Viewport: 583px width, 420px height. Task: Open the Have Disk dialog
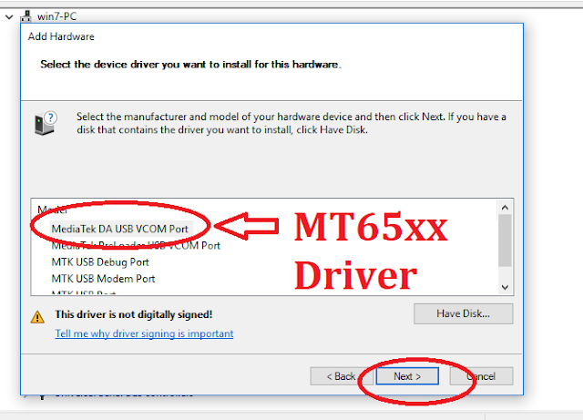(x=464, y=313)
